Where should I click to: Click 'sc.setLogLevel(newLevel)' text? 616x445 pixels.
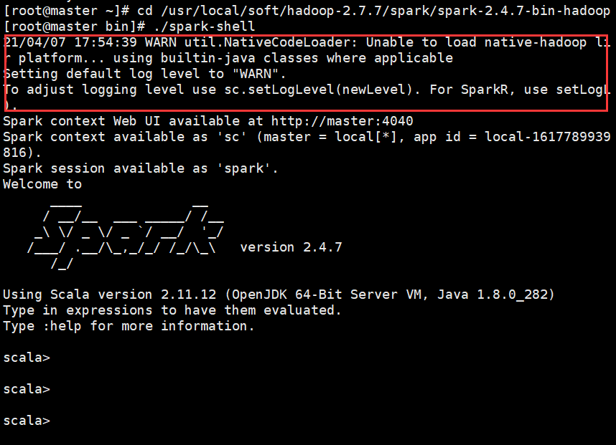click(x=318, y=90)
